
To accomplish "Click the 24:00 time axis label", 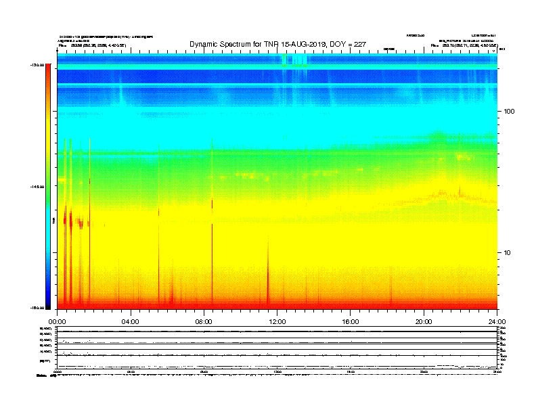I will coord(497,322).
